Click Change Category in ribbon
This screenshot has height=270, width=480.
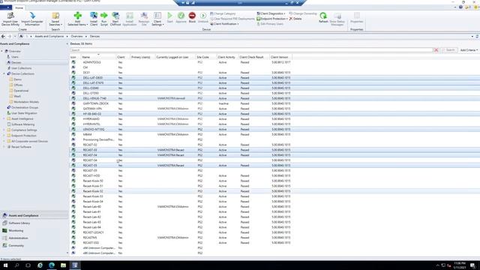point(223,13)
